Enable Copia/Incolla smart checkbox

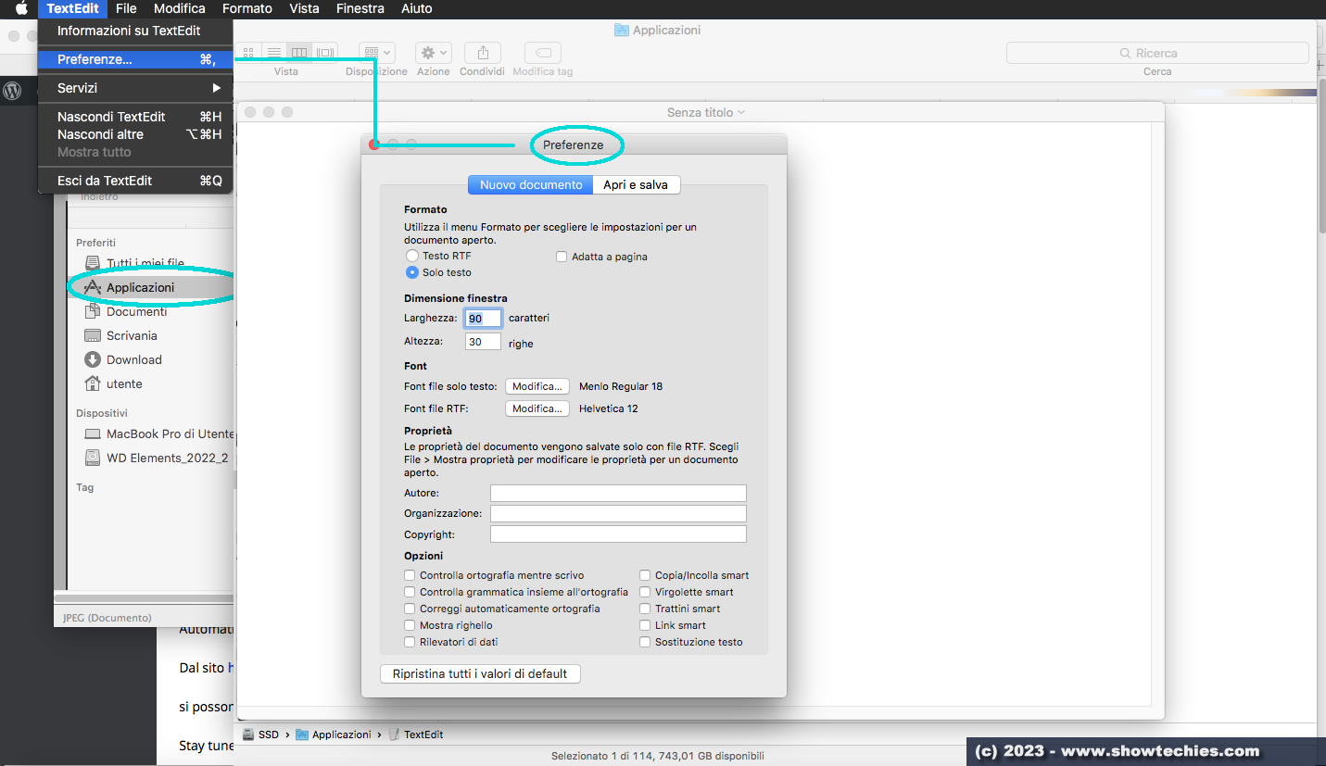coord(645,575)
